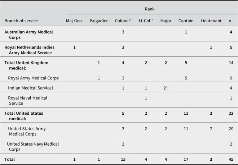Select the Australian Army Medical Corps row label

28,35
